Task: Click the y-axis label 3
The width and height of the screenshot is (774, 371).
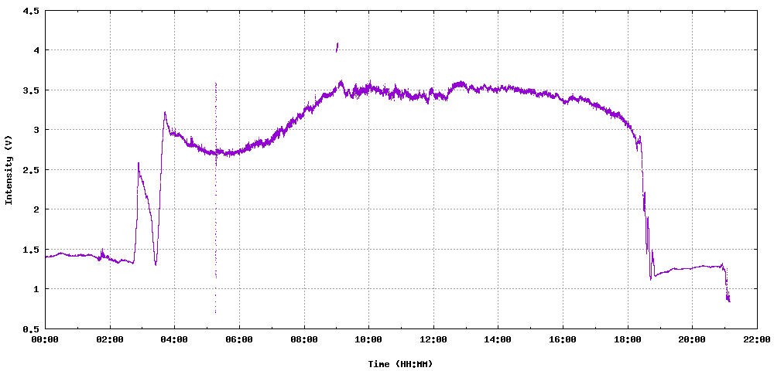Action: [36, 130]
